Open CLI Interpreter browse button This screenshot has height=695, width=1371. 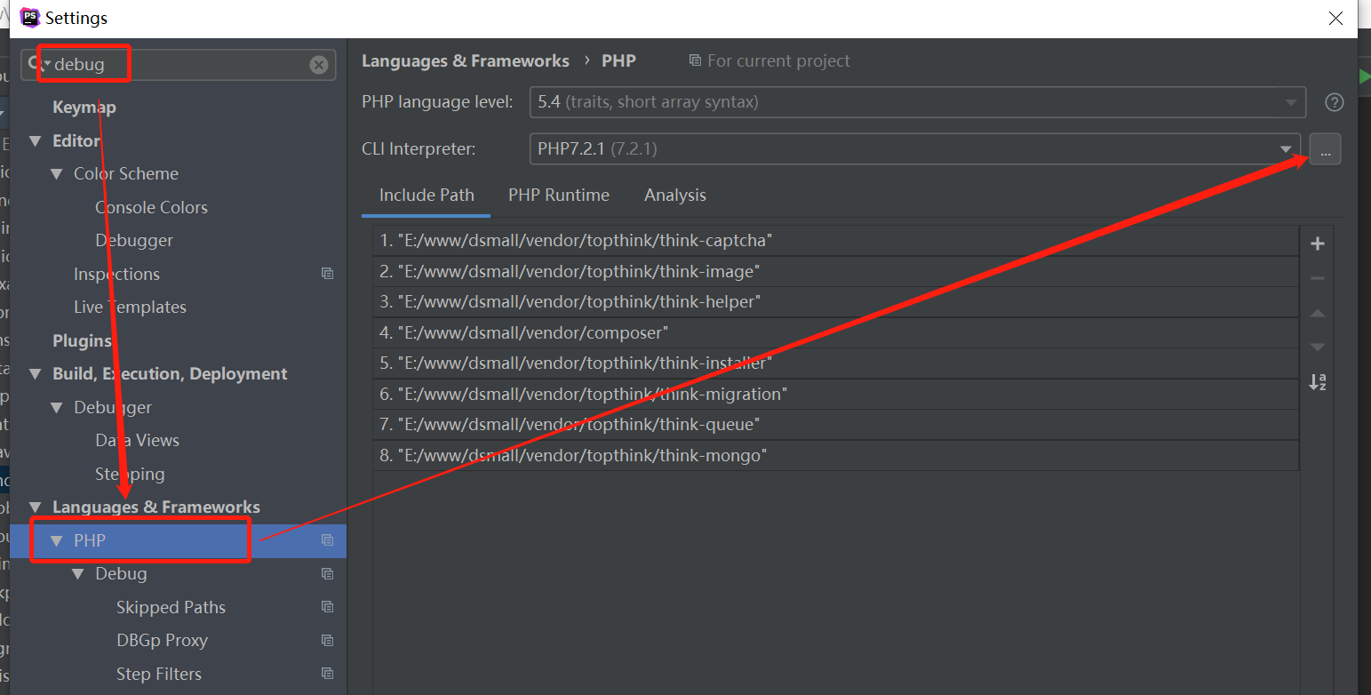click(x=1325, y=149)
